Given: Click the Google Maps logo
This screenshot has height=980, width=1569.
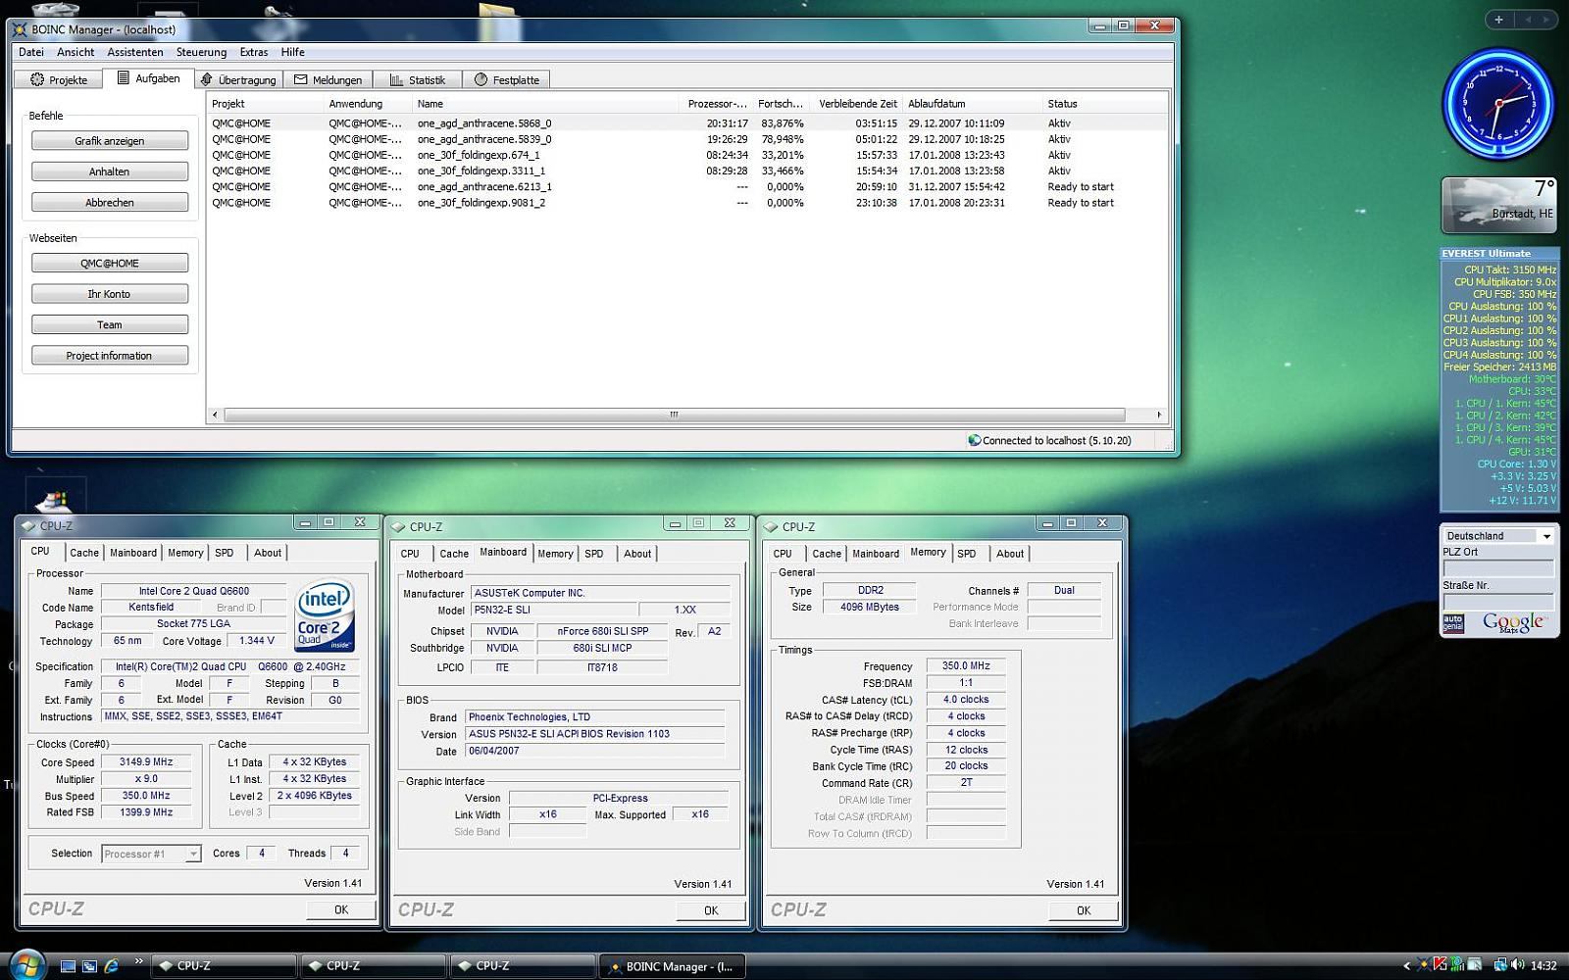Looking at the screenshot, I should pos(1513,622).
